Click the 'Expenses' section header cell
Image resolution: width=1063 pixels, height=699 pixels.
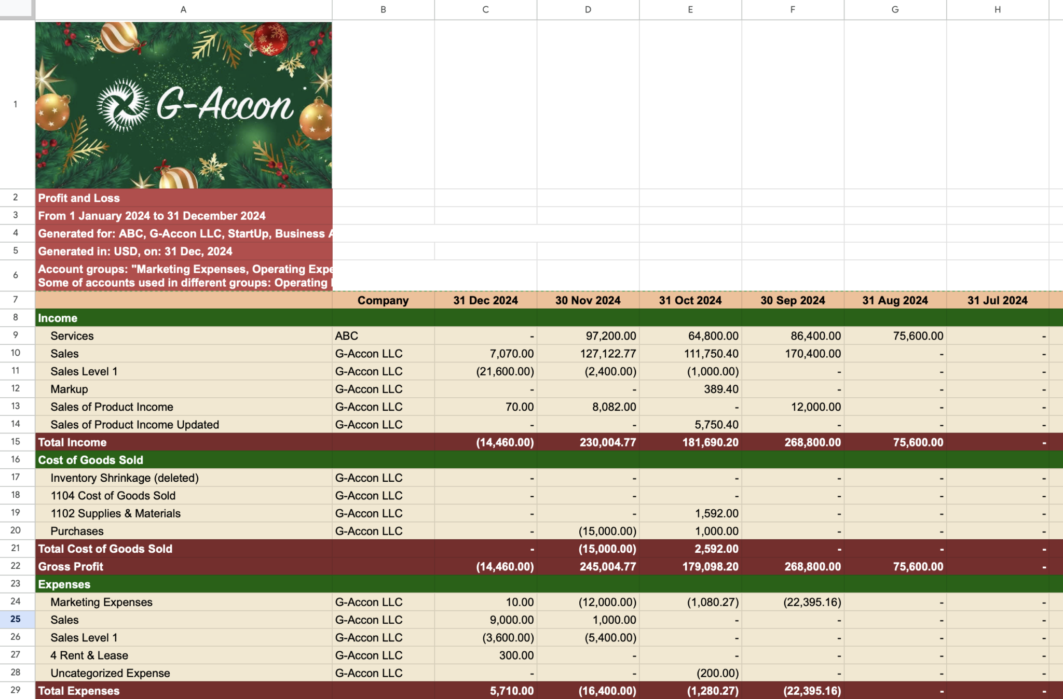tap(184, 584)
